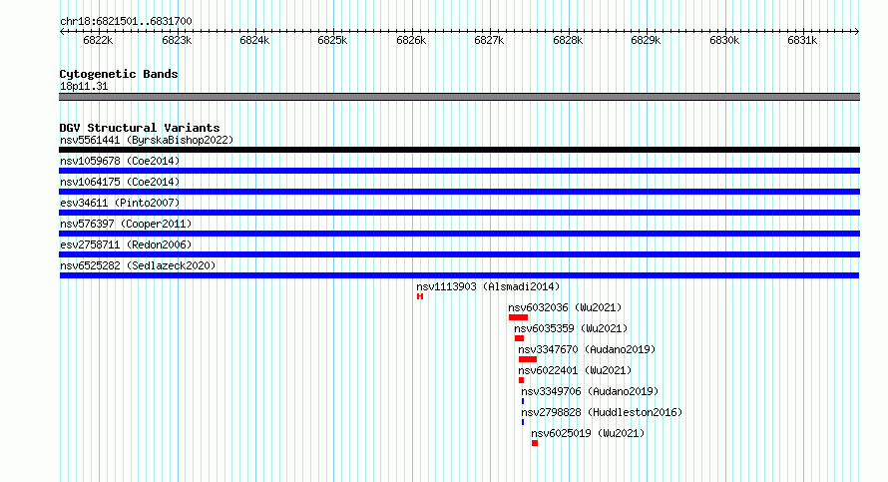Viewport: 888px width, 482px height.
Task: Click chr18:6821501..6831700 coordinate label
Action: 126,21
